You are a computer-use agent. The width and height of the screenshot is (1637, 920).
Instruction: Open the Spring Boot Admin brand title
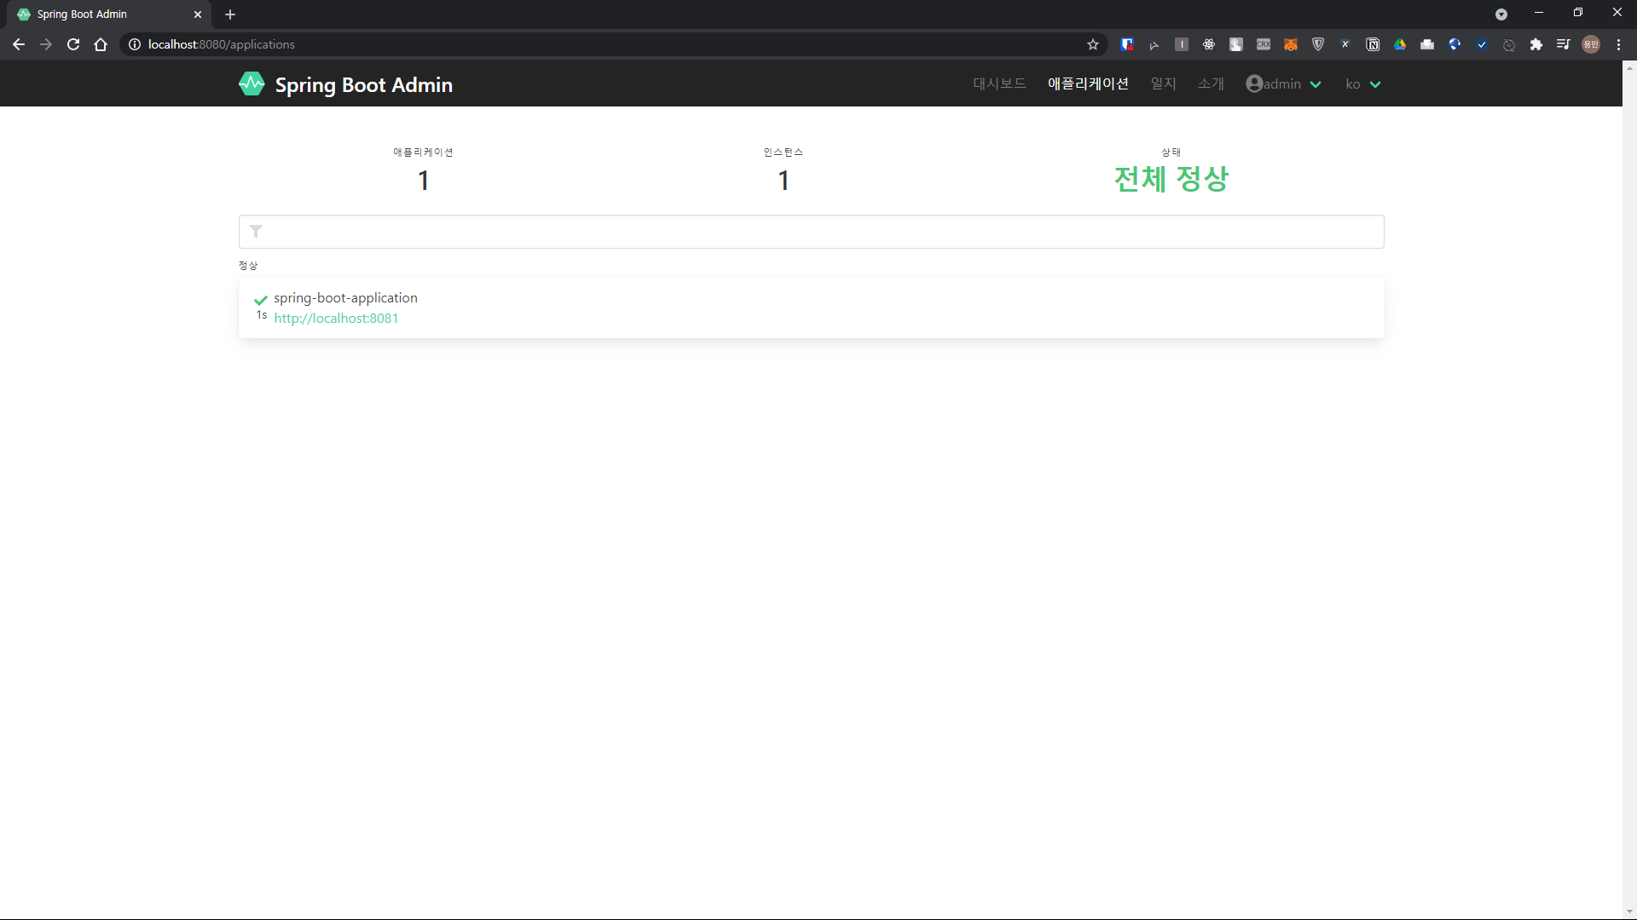tap(363, 85)
